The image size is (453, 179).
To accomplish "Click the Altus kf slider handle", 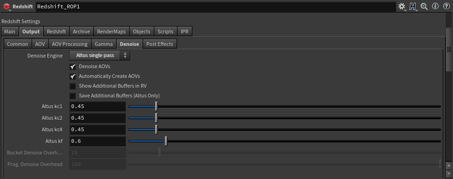I will [166, 141].
